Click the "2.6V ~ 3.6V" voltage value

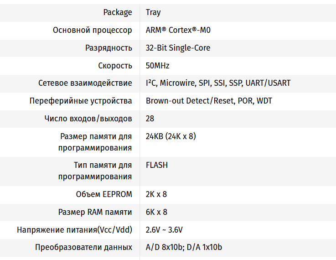point(164,230)
